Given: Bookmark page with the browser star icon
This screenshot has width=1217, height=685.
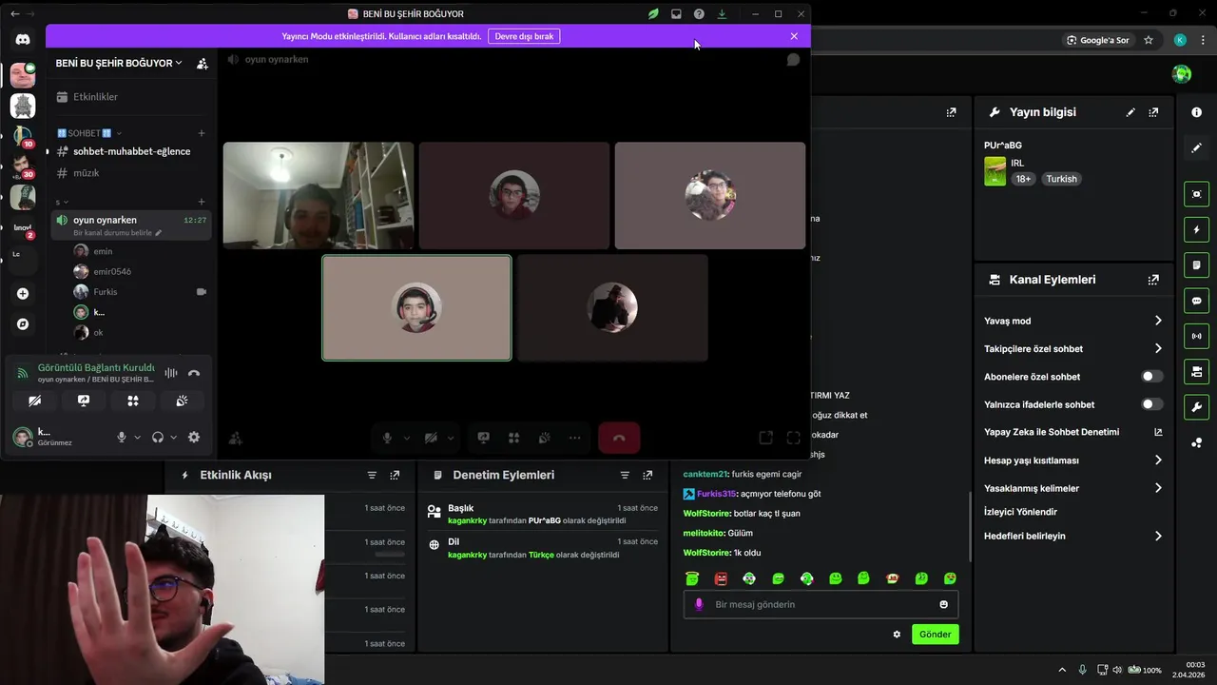Looking at the screenshot, I should click(x=1149, y=40).
